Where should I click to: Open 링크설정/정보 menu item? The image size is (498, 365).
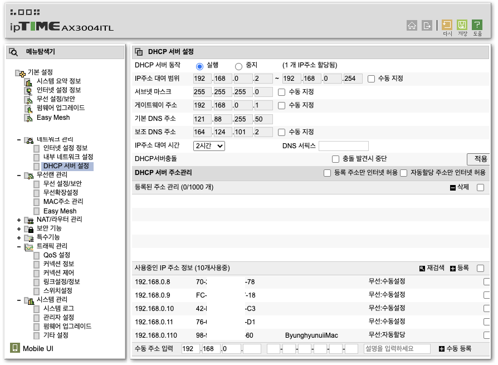[61, 281]
